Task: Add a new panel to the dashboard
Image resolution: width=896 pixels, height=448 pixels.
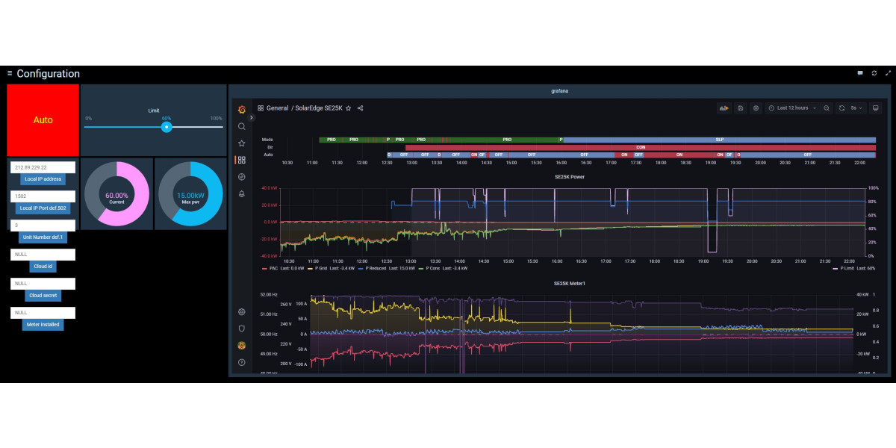Action: (724, 108)
